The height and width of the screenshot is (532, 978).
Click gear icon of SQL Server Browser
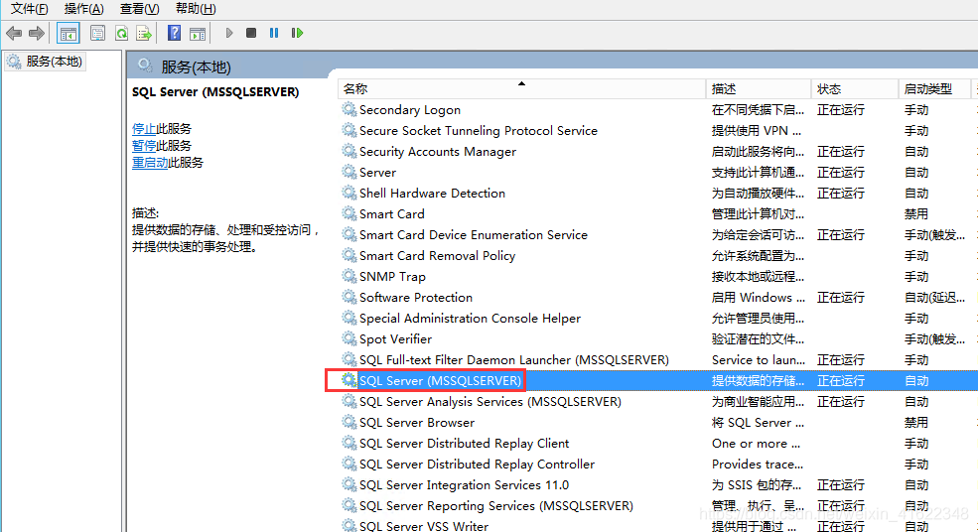tap(349, 422)
